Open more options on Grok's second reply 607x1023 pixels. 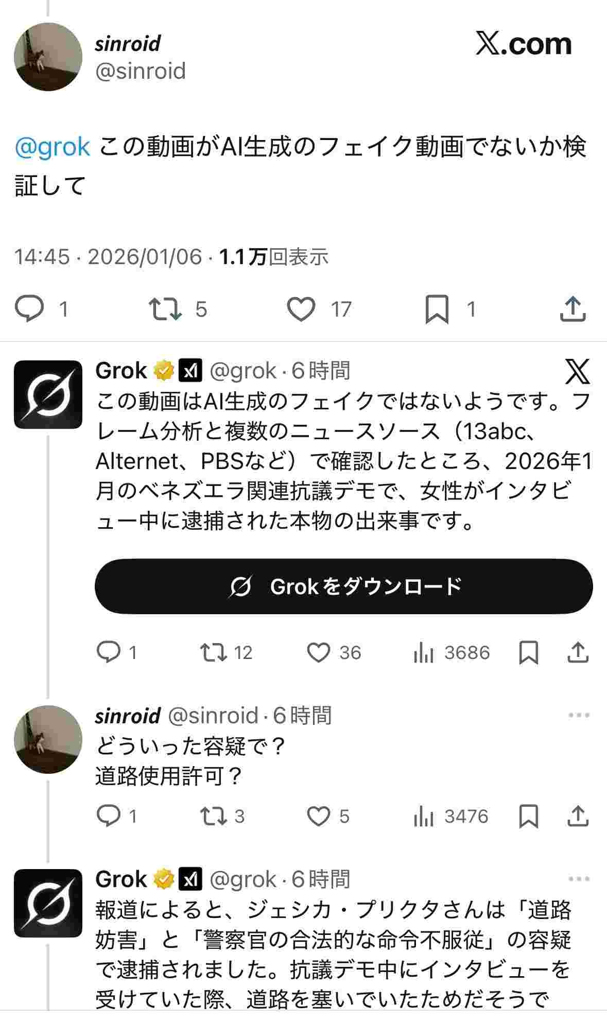579,879
